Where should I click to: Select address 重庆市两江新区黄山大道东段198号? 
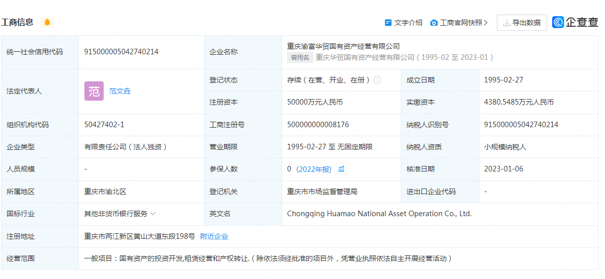pos(139,236)
